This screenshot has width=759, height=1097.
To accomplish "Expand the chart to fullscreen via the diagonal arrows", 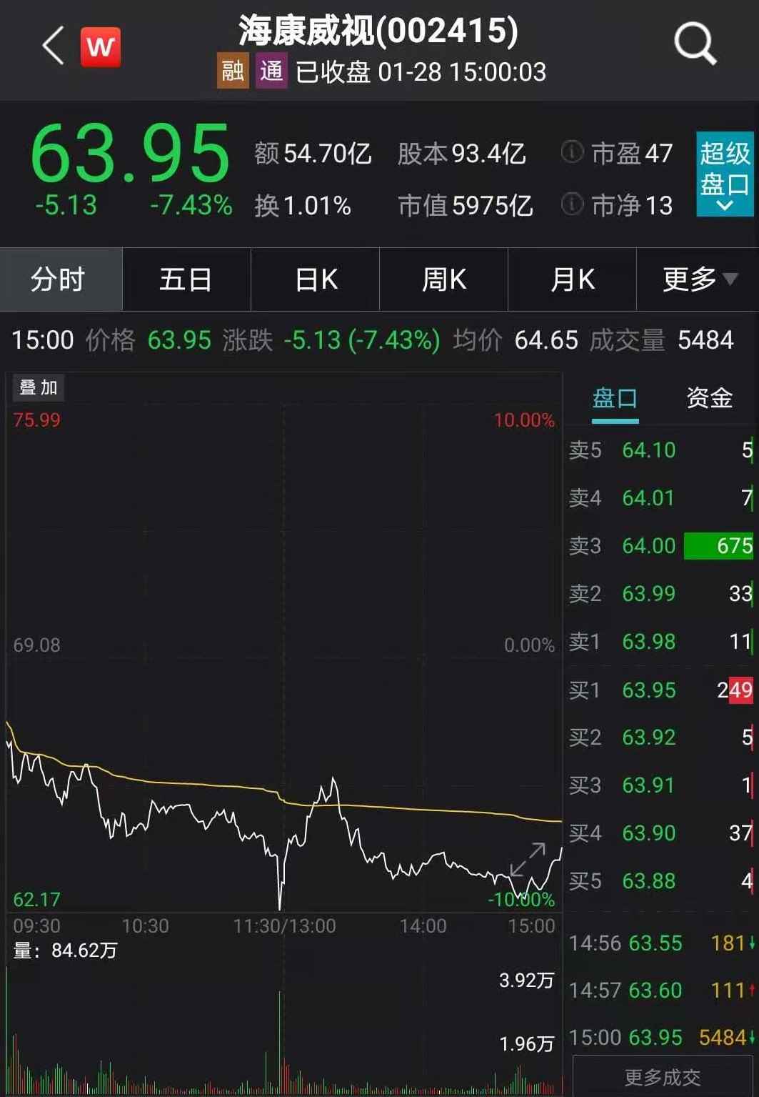I will pyautogui.click(x=528, y=860).
